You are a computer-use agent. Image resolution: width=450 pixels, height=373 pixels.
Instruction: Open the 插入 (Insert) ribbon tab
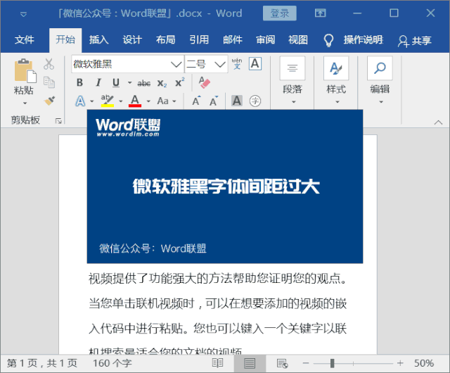point(99,40)
